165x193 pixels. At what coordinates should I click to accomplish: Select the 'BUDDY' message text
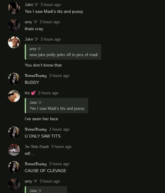coord(32,82)
